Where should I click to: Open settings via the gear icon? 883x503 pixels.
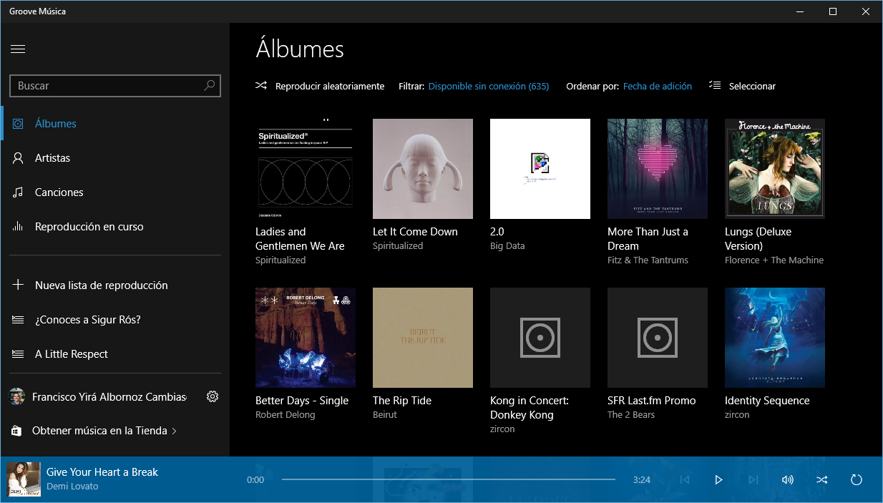212,396
